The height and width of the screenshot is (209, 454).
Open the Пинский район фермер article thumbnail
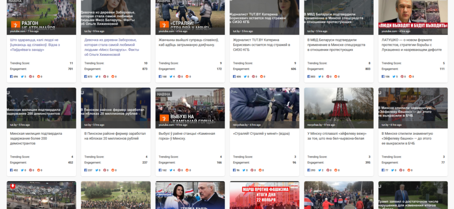[x=115, y=107]
